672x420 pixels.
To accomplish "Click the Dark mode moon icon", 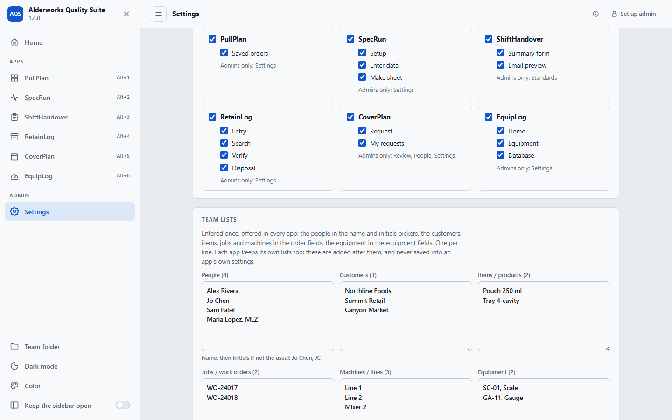I will (14, 366).
